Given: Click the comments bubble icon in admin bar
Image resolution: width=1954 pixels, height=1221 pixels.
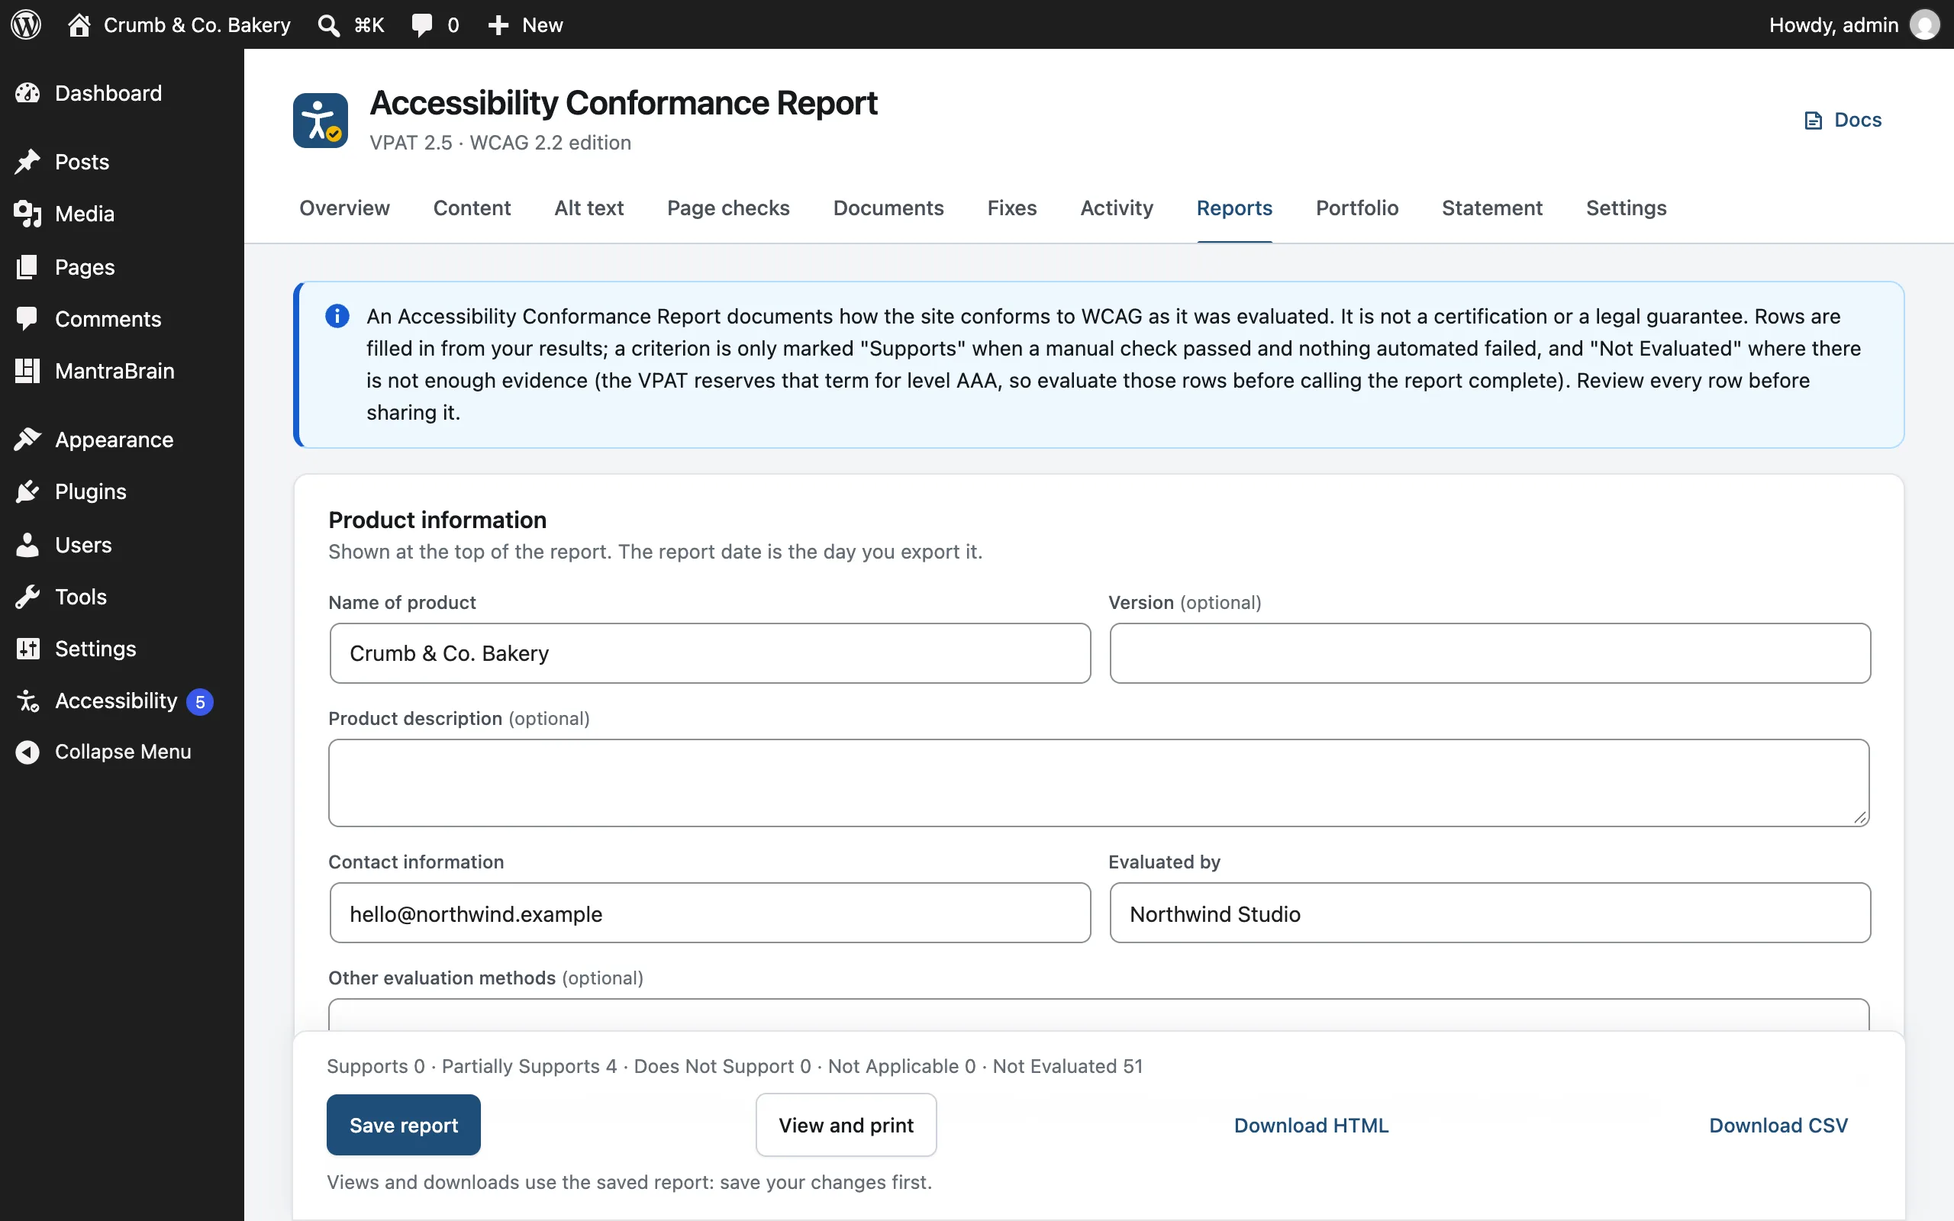Looking at the screenshot, I should [421, 25].
